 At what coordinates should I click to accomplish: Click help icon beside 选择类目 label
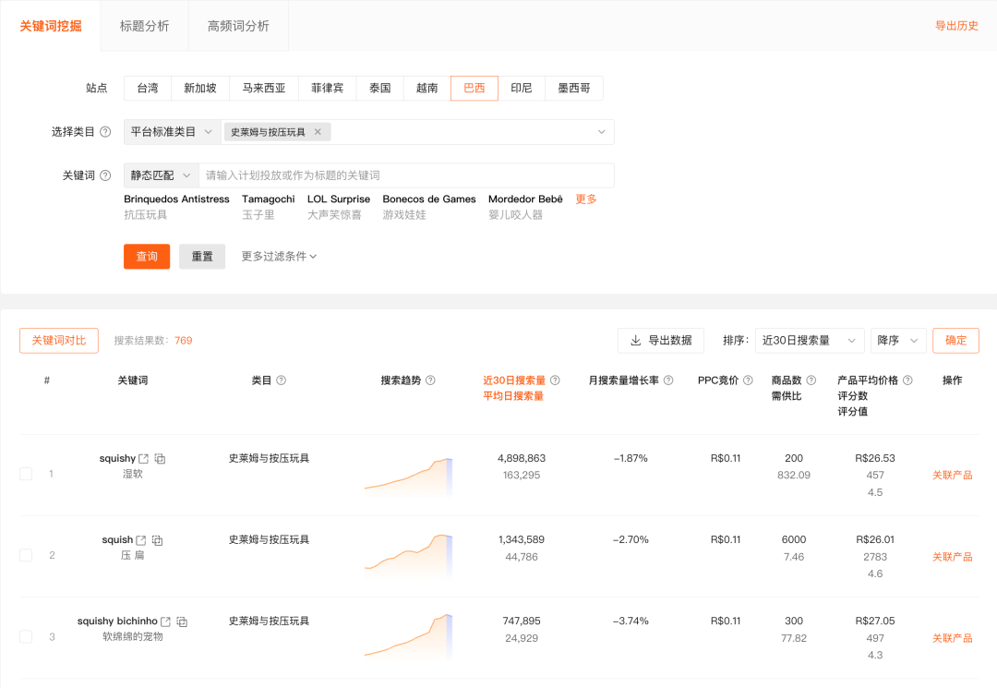105,132
